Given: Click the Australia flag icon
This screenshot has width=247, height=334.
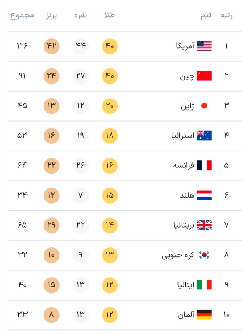Looking at the screenshot, I should click(x=204, y=136).
